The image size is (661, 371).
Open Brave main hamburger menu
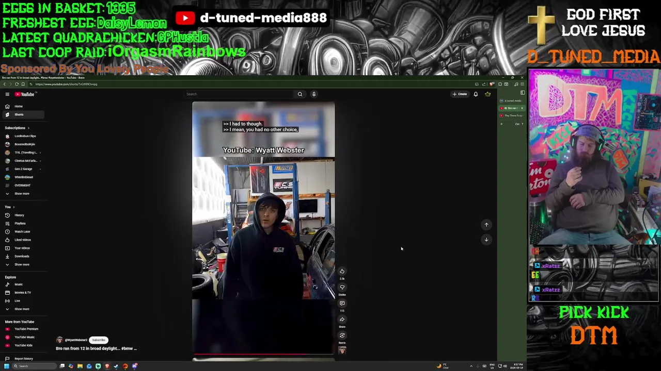click(522, 84)
